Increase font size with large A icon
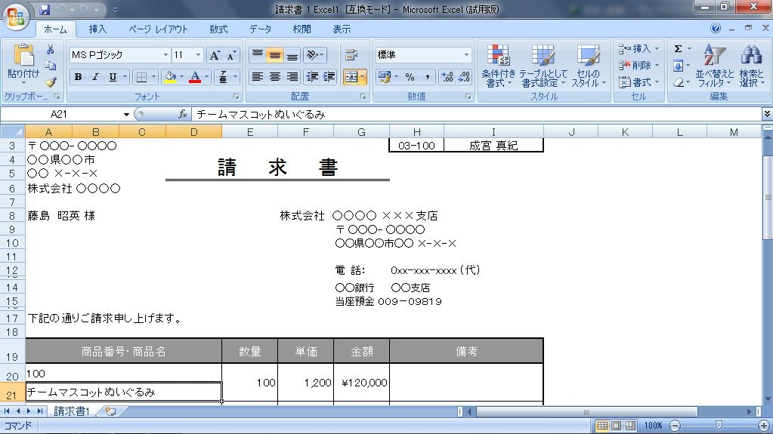 click(x=215, y=55)
